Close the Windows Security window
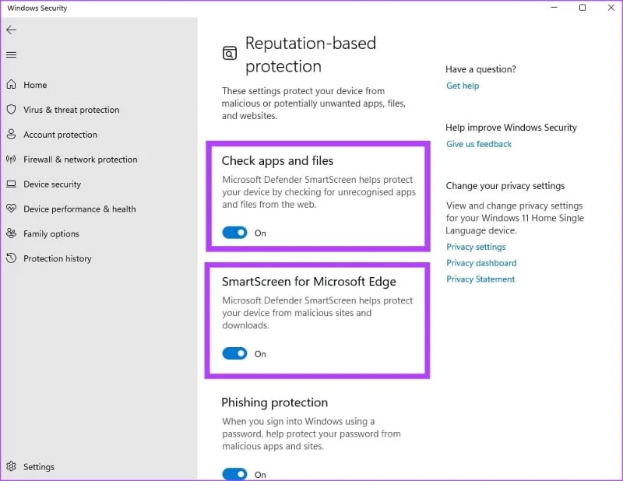The height and width of the screenshot is (481, 623). [x=611, y=8]
